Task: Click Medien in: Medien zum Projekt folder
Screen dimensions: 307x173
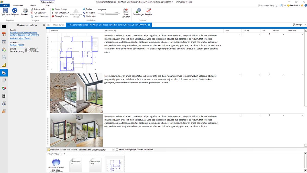Action: [62, 150]
